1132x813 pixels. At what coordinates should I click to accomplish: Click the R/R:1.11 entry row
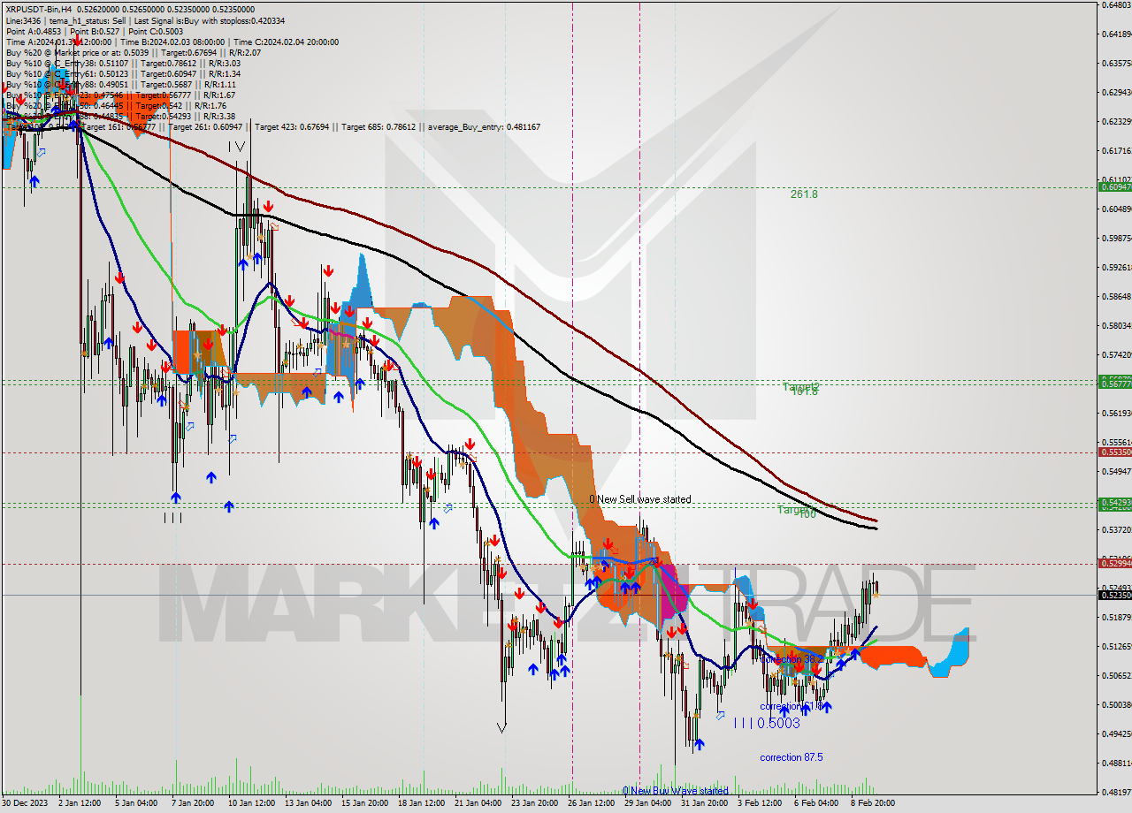122,84
